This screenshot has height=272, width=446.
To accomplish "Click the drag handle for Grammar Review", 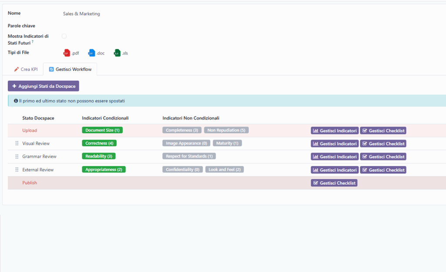I will pyautogui.click(x=17, y=156).
